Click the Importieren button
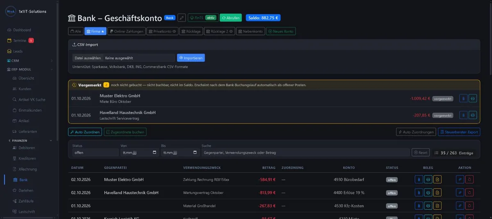The height and width of the screenshot is (219, 492). 191,58
